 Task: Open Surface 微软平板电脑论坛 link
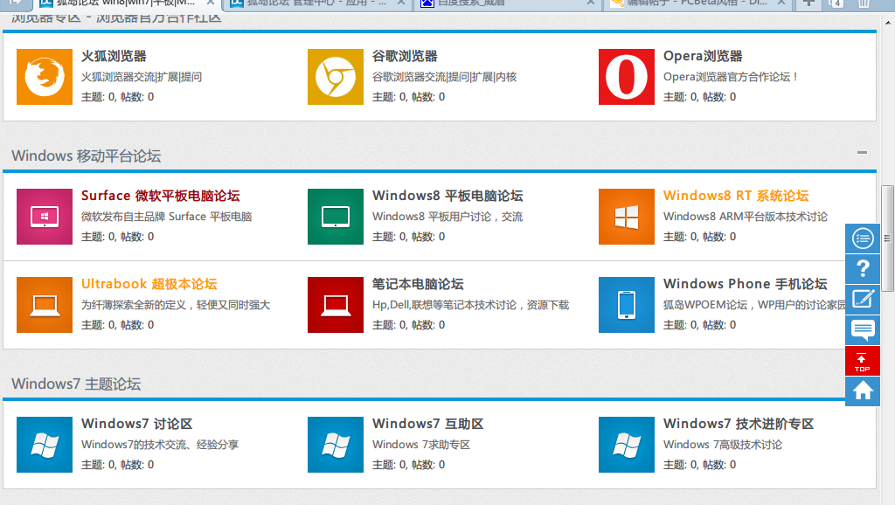[x=161, y=196]
